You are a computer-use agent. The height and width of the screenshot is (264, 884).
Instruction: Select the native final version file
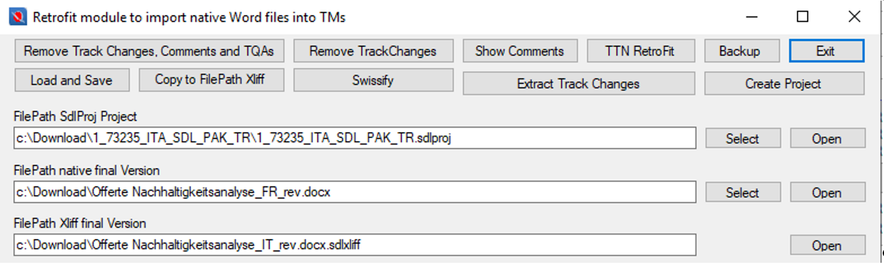[x=743, y=193]
